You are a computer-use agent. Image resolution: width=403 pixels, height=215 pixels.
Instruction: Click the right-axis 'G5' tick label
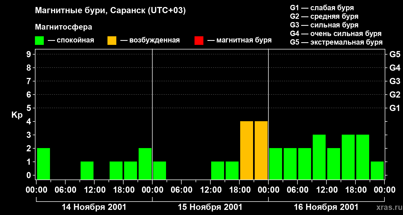click(x=395, y=54)
